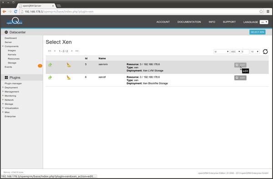The width and height of the screenshot is (273, 179).
Task: Sort by the Id column header
Action: click(86, 59)
